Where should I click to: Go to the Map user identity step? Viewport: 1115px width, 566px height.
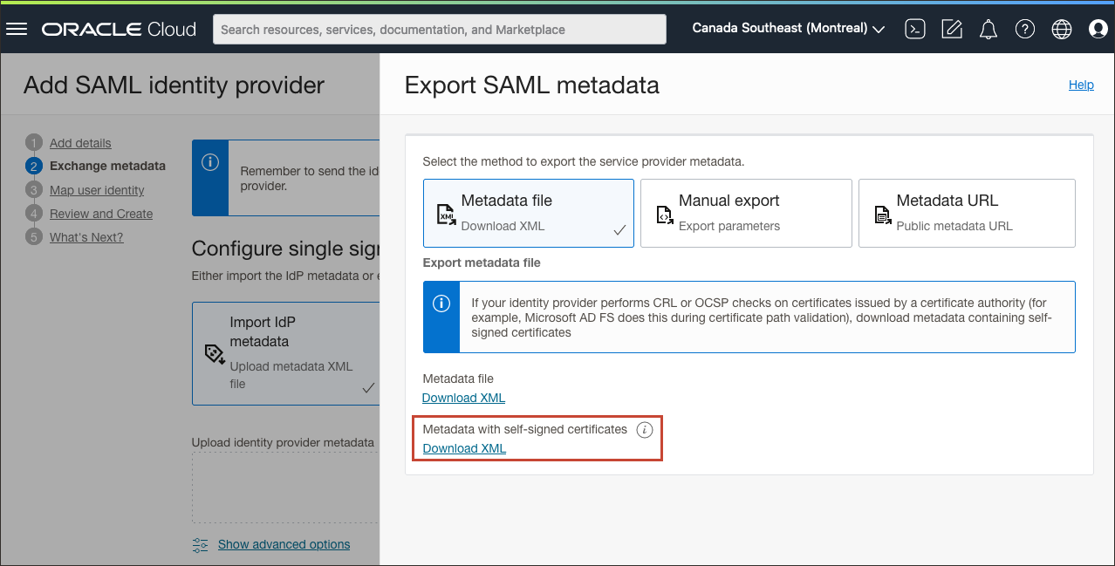96,189
